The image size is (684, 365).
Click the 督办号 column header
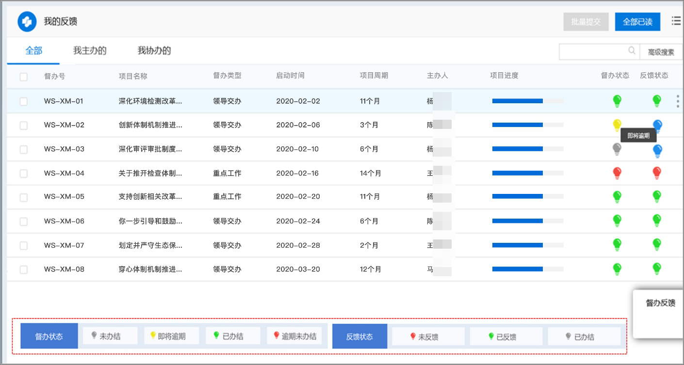tap(54, 76)
